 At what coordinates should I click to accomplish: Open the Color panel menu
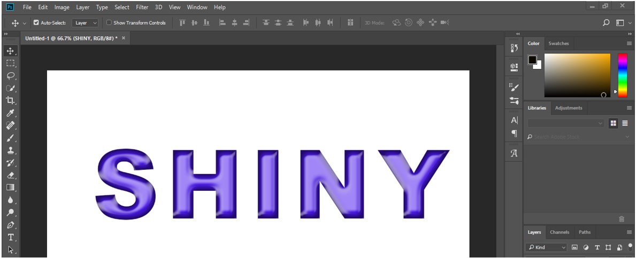point(629,43)
